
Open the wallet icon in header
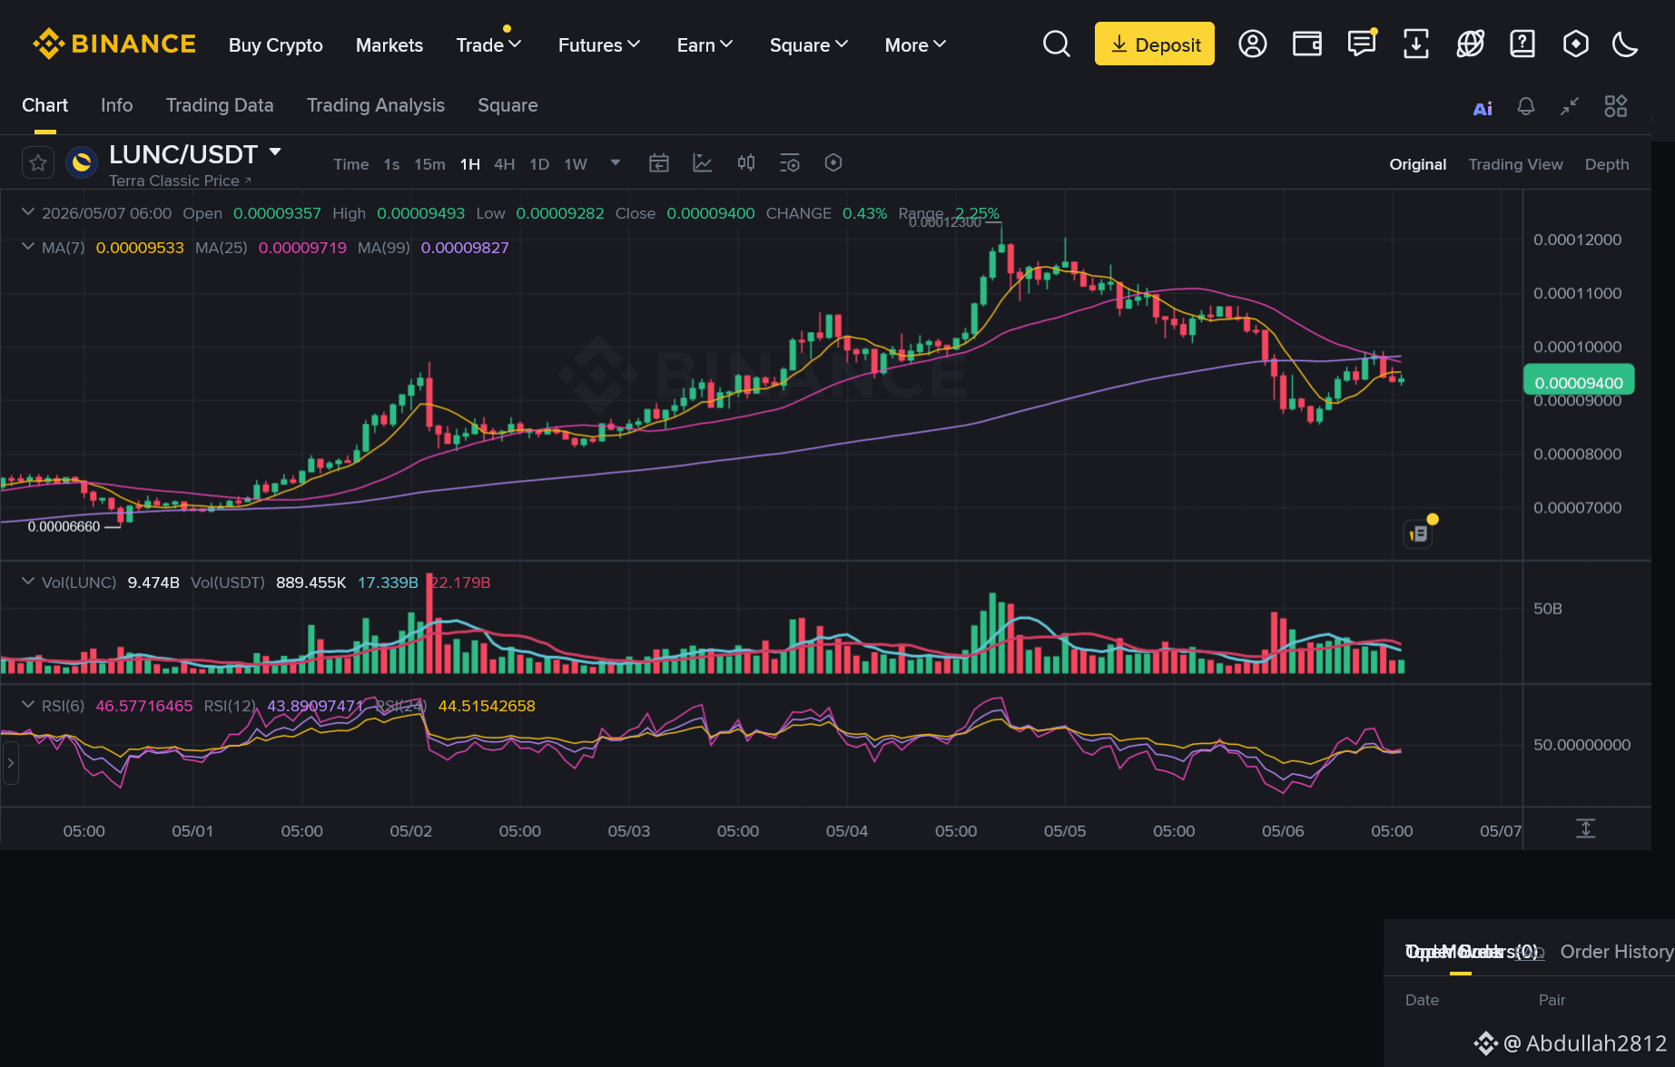(1307, 44)
